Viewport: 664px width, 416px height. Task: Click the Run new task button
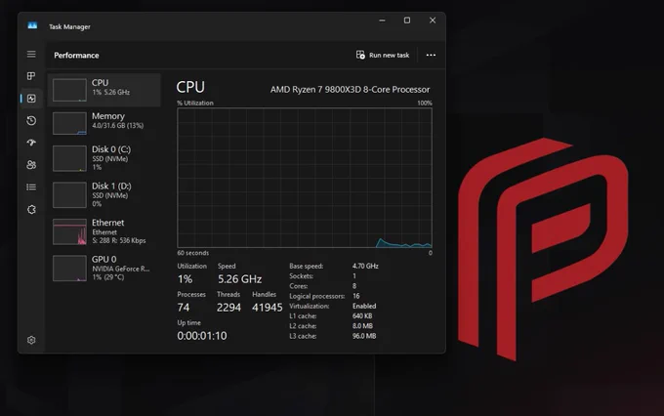tap(383, 55)
